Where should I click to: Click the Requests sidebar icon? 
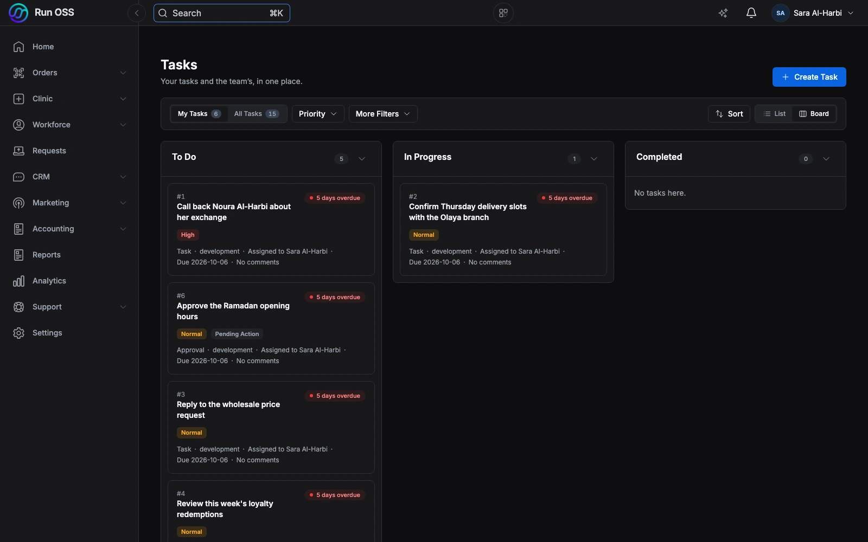[19, 151]
